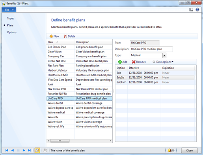Click the scroll right arrow of plan list
Image resolution: width=203 pixels, height=155 pixels.
pyautogui.click(x=110, y=141)
